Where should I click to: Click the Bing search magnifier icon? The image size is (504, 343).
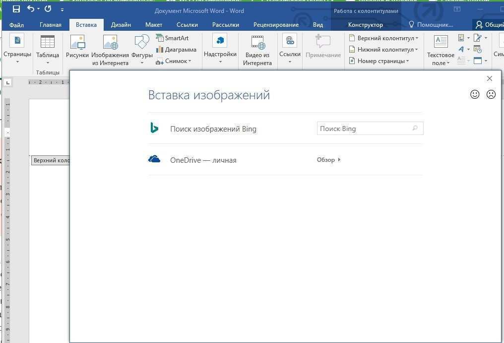pos(415,129)
